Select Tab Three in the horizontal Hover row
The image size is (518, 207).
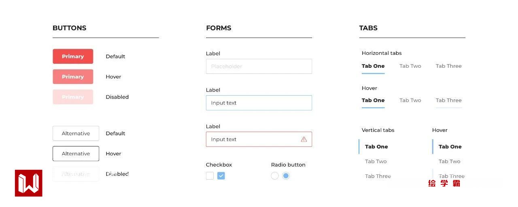[448, 100]
